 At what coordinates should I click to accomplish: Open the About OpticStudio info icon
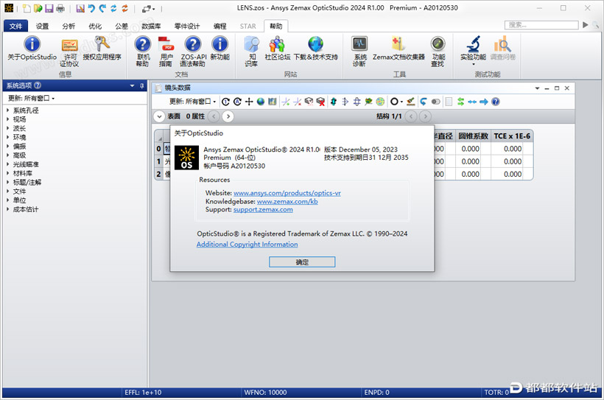pos(32,44)
